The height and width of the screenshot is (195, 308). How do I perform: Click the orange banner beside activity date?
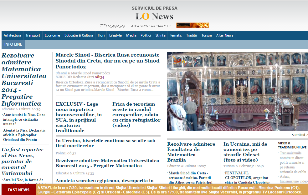pyautogui.click(x=192, y=25)
